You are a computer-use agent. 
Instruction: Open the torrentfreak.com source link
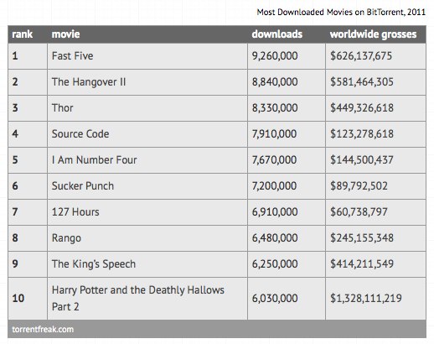pos(43,329)
